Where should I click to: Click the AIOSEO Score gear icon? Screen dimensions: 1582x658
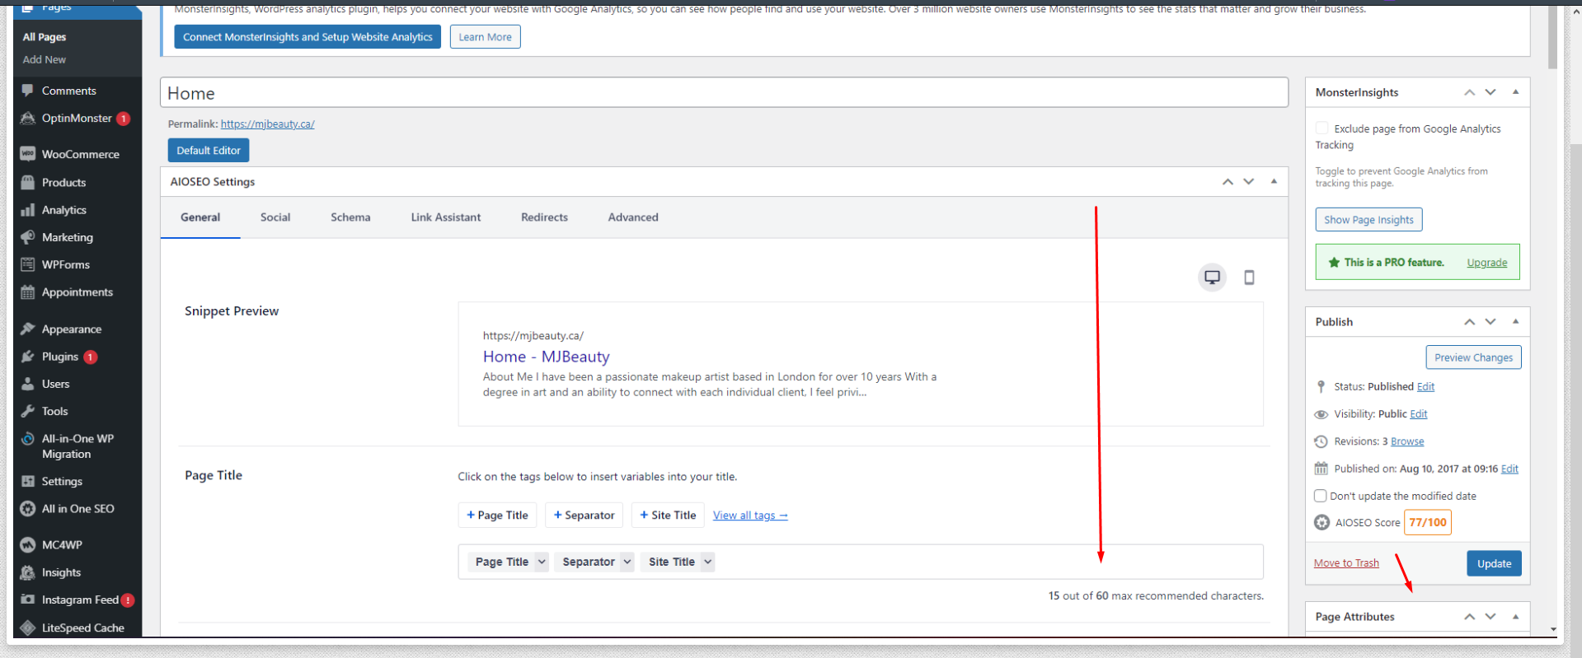pyautogui.click(x=1321, y=522)
